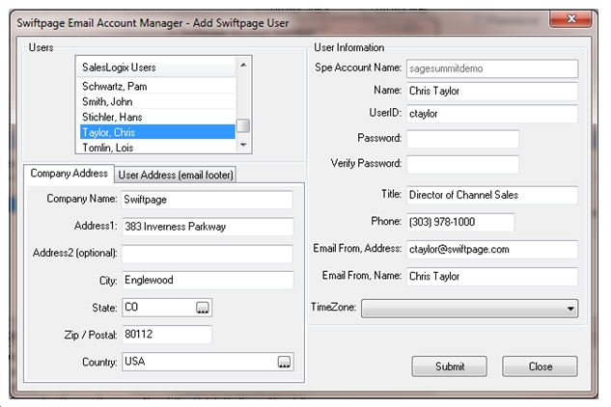Click the SalesLogix Users column header
Viewport: 611px width, 407px height.
(156, 68)
